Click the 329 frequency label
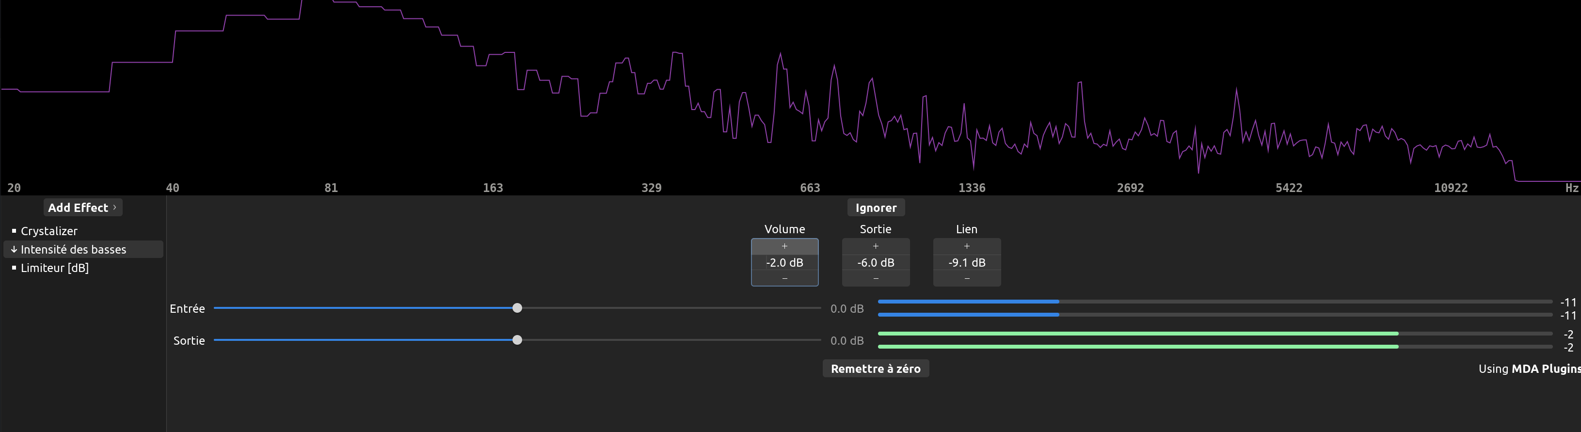Screen dimensions: 1581x432 pos(651,188)
